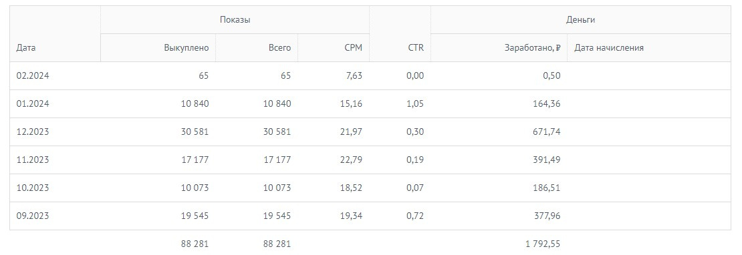Screen dimensions: 742x255
Task: Select the 02.2024 date row
Action: (370, 75)
